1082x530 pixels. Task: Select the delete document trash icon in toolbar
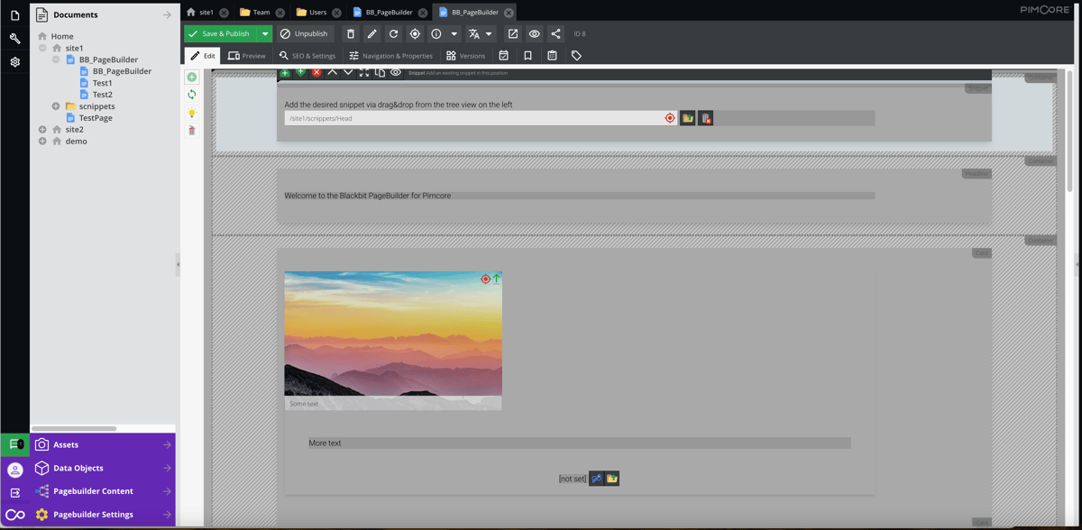[351, 33]
